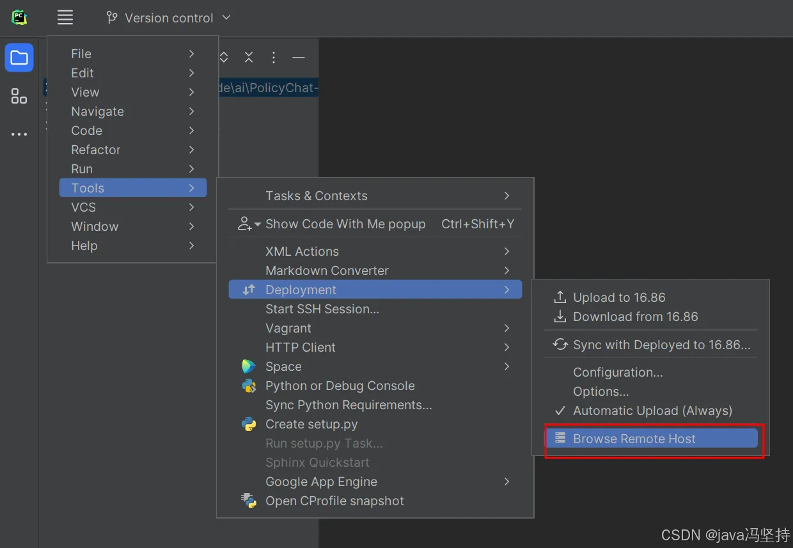Click the expand/collapse all arrows icon

[x=224, y=58]
